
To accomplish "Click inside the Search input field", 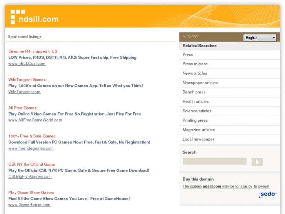I will 215,161.
